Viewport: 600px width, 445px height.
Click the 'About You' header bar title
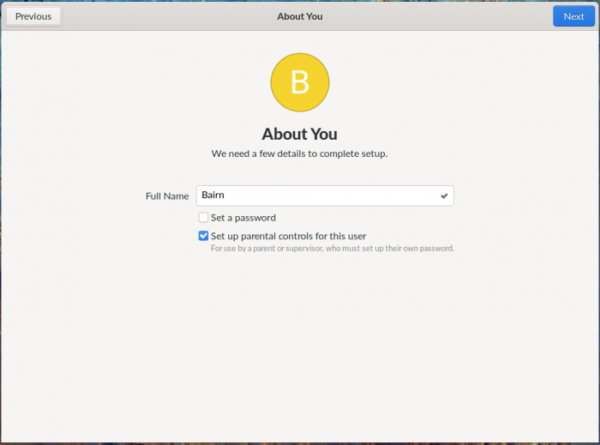click(x=300, y=16)
